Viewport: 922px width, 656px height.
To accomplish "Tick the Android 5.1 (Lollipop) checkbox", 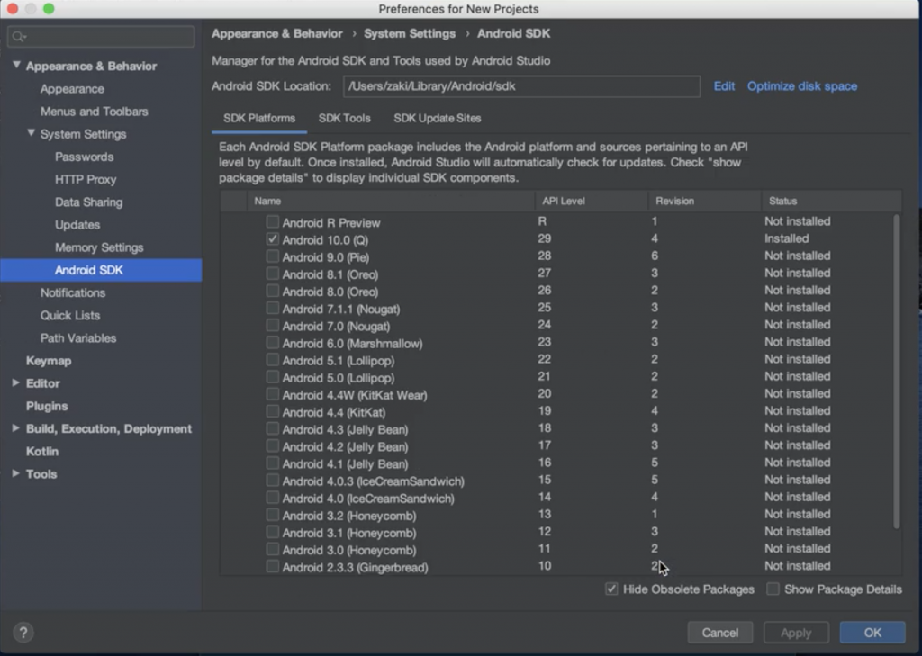I will pyautogui.click(x=272, y=360).
